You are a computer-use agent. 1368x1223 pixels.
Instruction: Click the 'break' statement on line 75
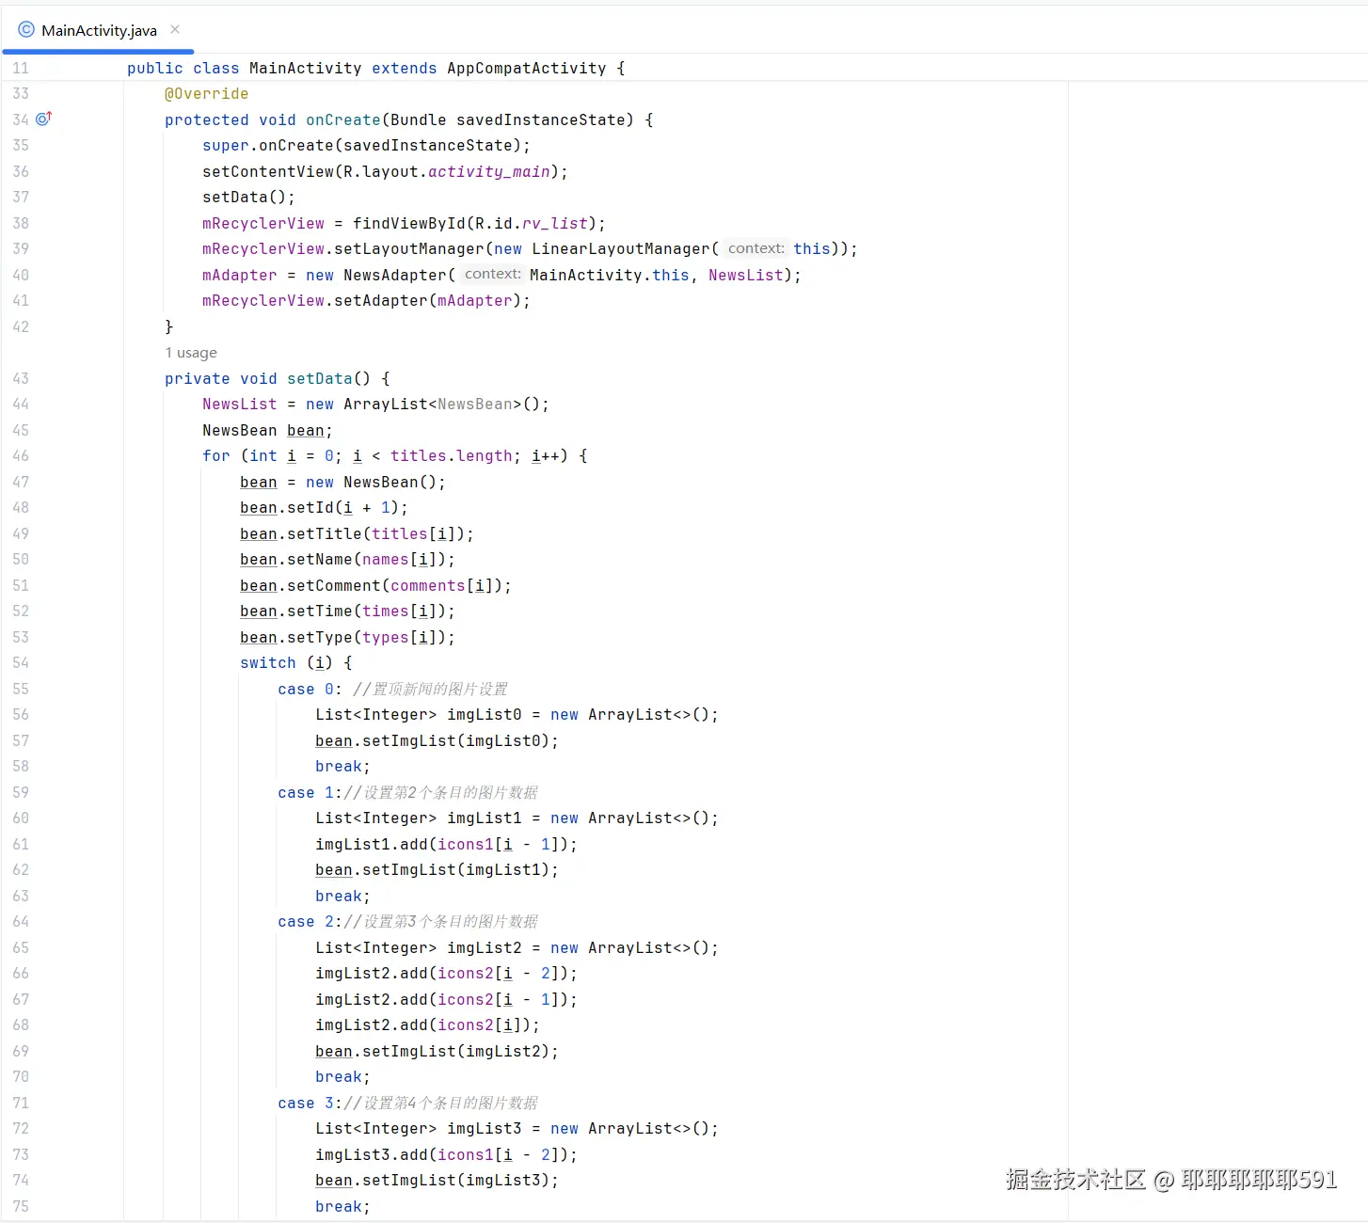pos(339,1206)
